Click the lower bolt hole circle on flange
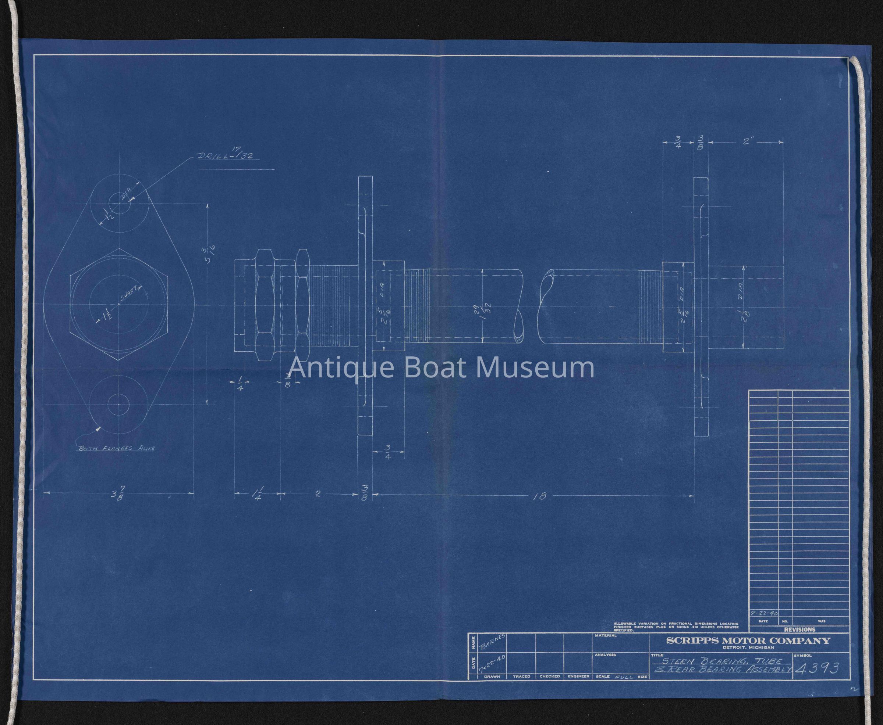The image size is (883, 725). [118, 404]
